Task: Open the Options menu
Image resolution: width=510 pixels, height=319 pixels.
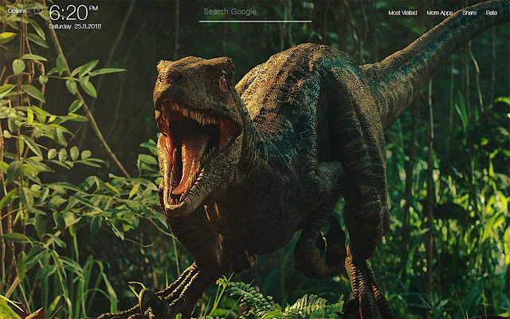Action: (17, 10)
